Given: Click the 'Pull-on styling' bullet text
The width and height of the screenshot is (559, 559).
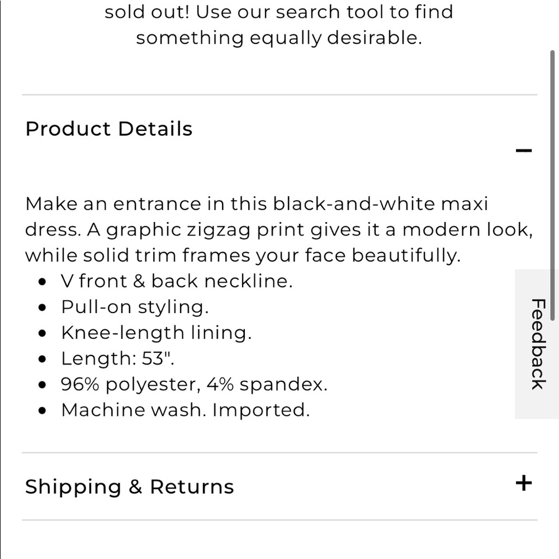Looking at the screenshot, I should coord(135,307).
